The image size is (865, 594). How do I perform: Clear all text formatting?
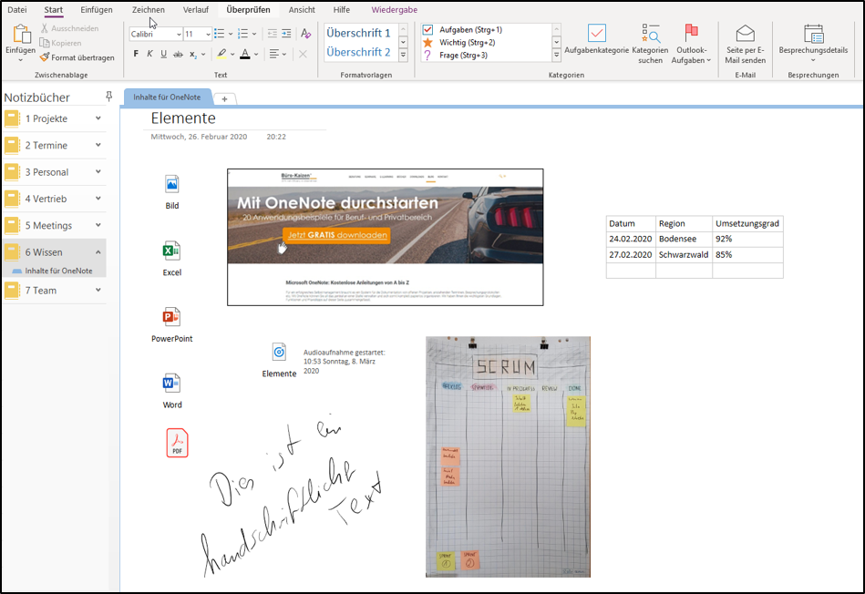pyautogui.click(x=305, y=35)
